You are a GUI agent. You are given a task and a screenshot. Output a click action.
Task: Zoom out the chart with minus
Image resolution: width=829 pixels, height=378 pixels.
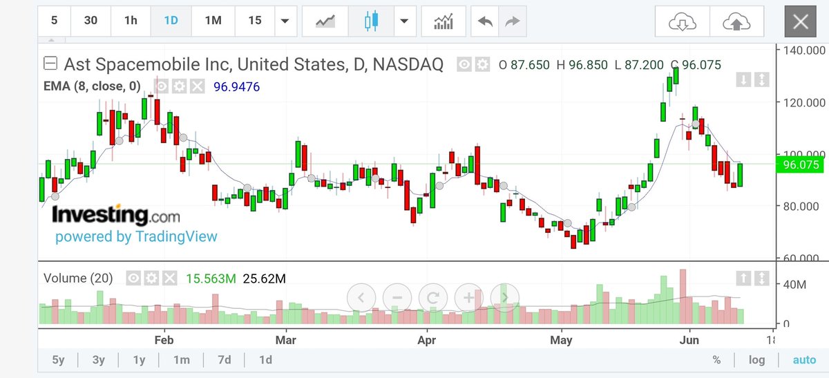[x=397, y=298]
